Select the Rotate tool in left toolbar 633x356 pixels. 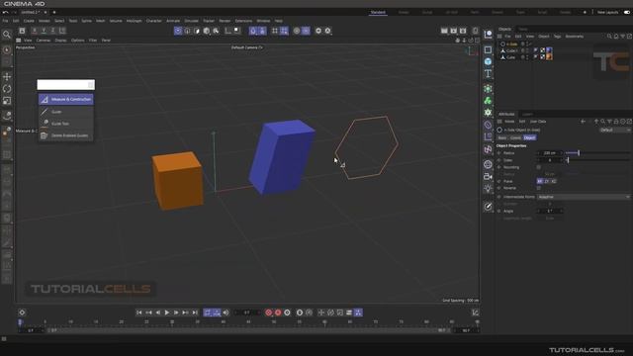[x=7, y=89]
